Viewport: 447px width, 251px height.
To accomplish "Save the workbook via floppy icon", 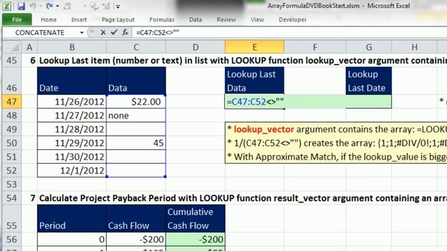I will pyautogui.click(x=21, y=6).
